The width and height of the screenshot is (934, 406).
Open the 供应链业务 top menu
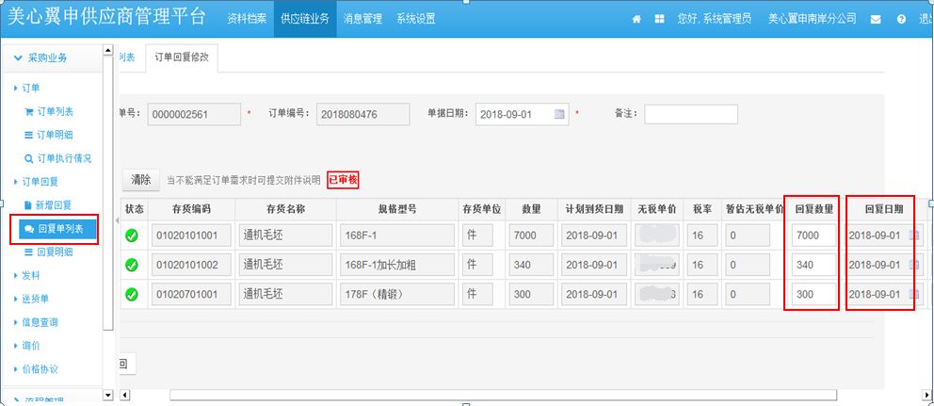click(305, 19)
